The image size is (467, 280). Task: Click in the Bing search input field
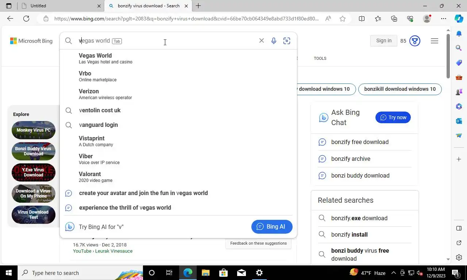click(166, 41)
